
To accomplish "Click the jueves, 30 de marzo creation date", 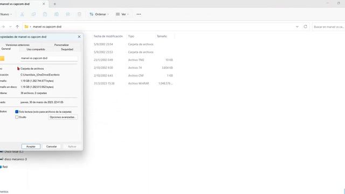I will pos(42,102).
